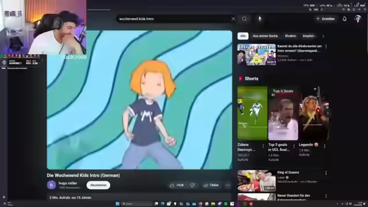
Task: Open the Windows Start button on the taskbar
Action: coord(117,204)
